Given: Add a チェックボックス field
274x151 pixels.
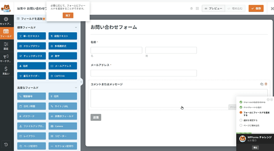Looking at the screenshot, I should click(x=32, y=56).
